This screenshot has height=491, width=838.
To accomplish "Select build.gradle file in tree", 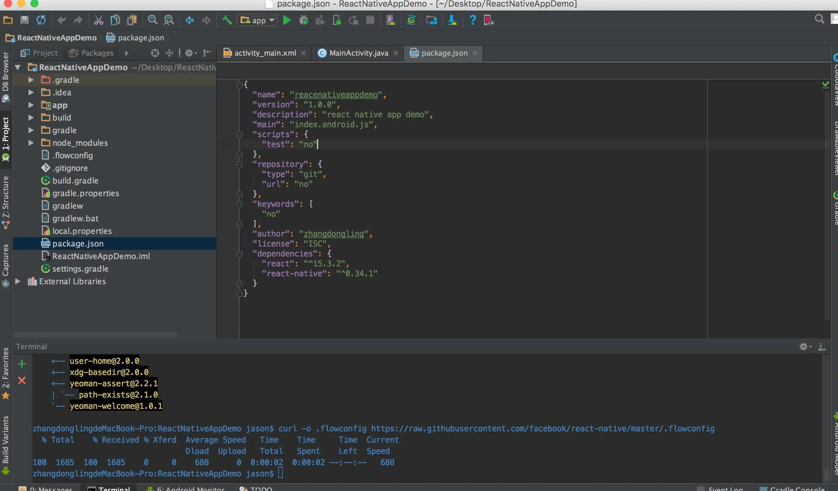I will coord(75,181).
